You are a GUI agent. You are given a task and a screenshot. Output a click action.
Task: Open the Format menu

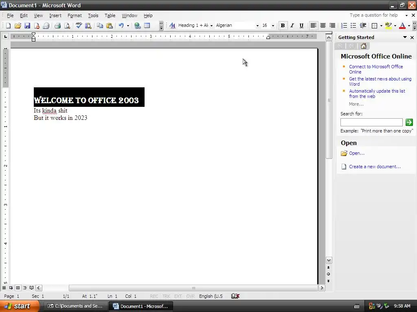click(75, 15)
